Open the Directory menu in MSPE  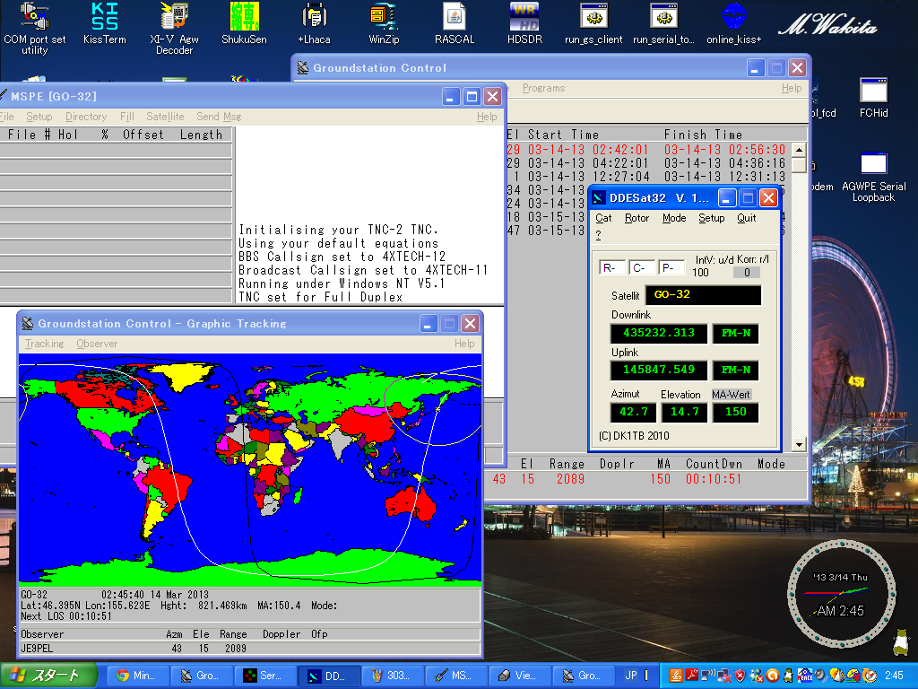[86, 117]
